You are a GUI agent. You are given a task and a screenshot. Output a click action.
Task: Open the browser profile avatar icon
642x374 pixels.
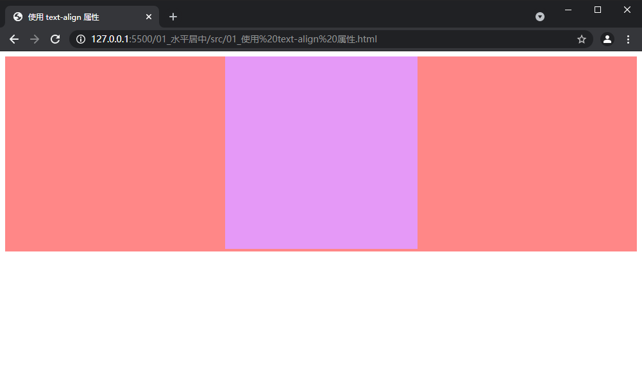tap(607, 39)
